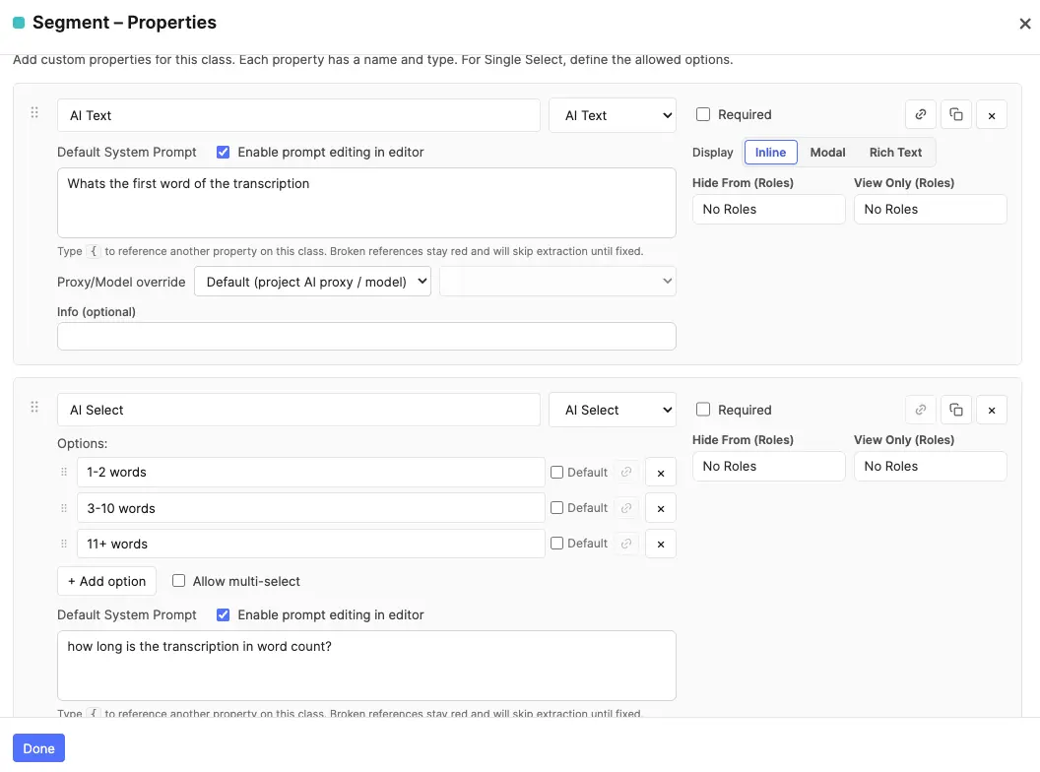This screenshot has height=772, width=1040.
Task: Toggle Required for AI Text property
Action: 703,114
